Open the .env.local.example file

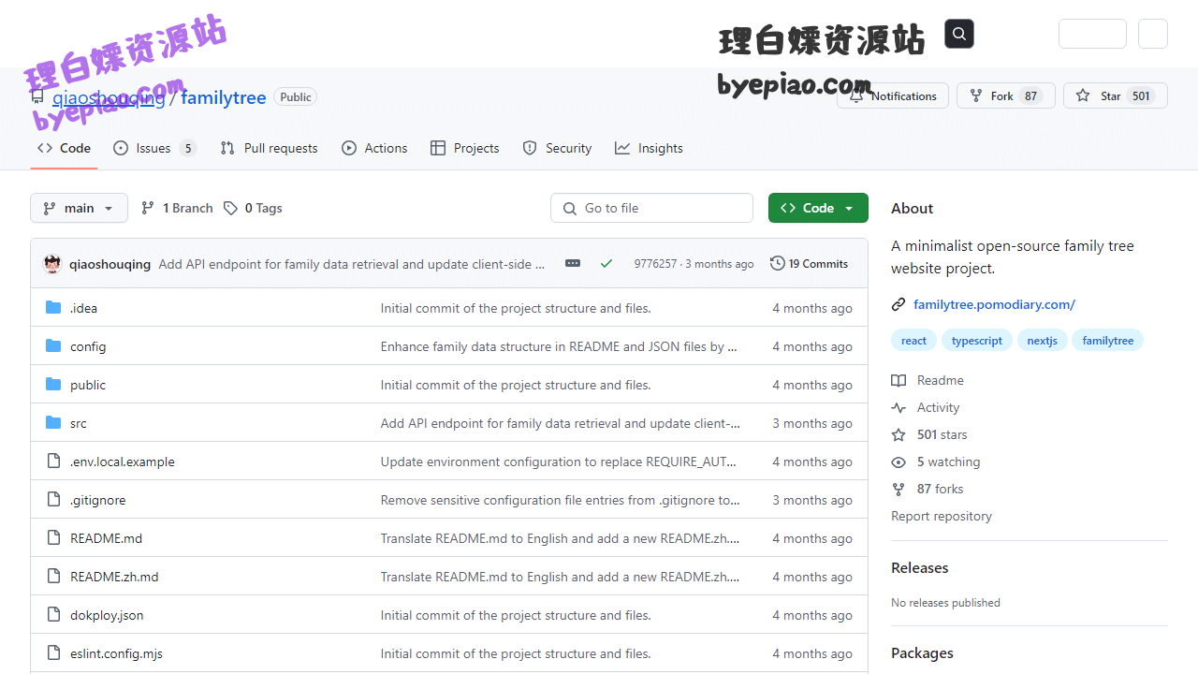[x=123, y=462]
